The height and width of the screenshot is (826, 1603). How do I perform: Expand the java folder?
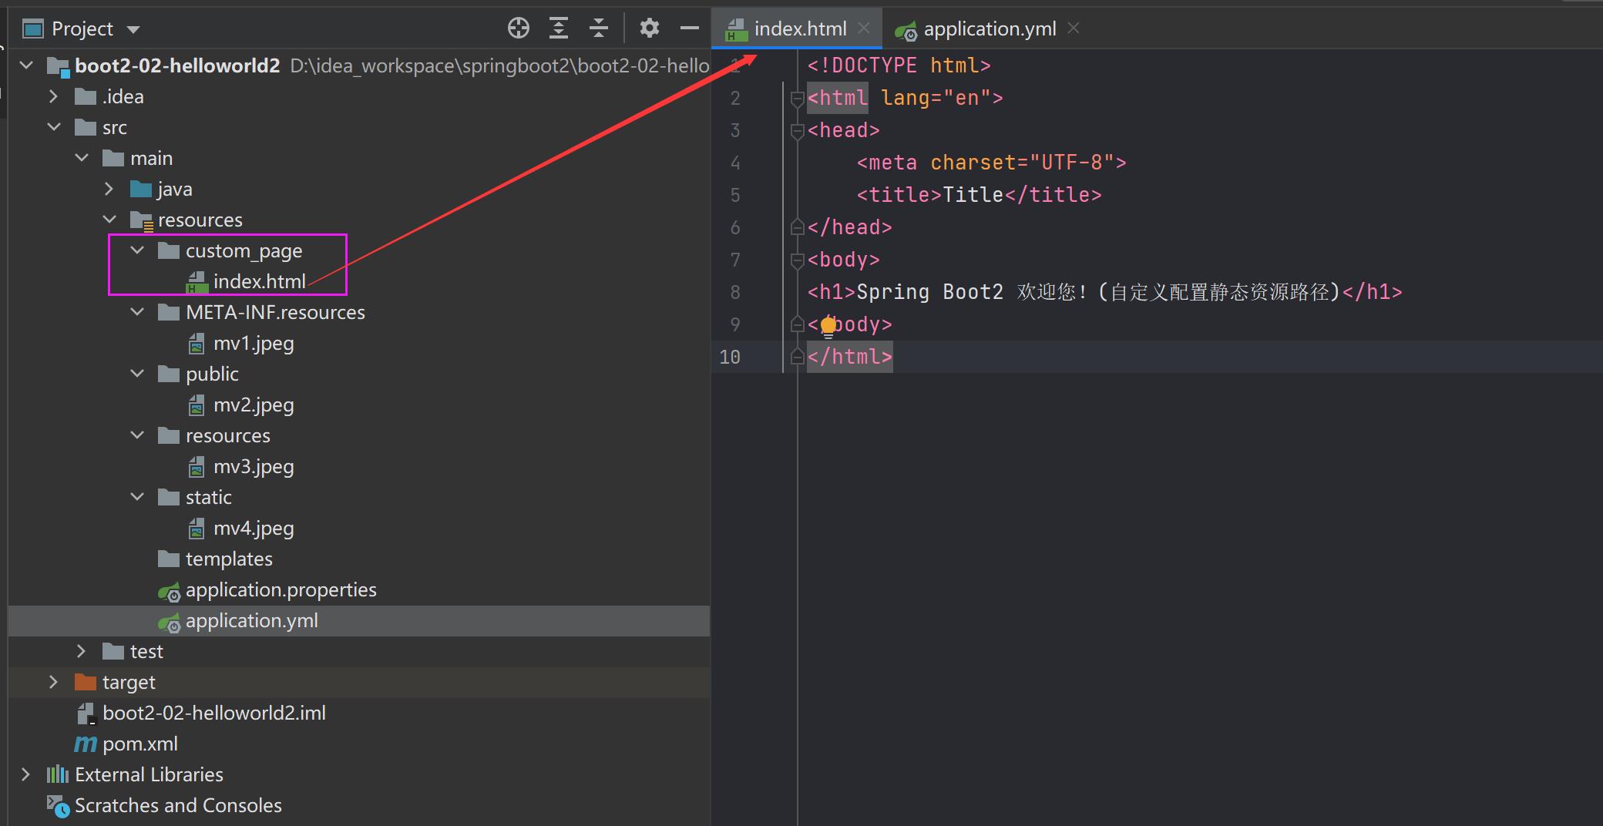coord(109,189)
